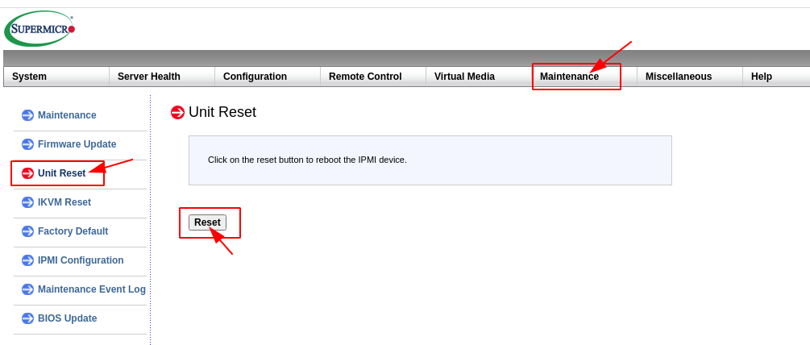
Task: Open the Help menu
Action: pos(762,77)
